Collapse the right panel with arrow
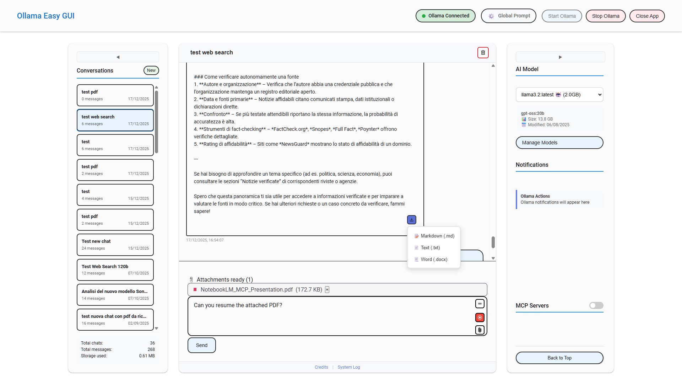Image resolution: width=682 pixels, height=384 pixels. click(560, 57)
